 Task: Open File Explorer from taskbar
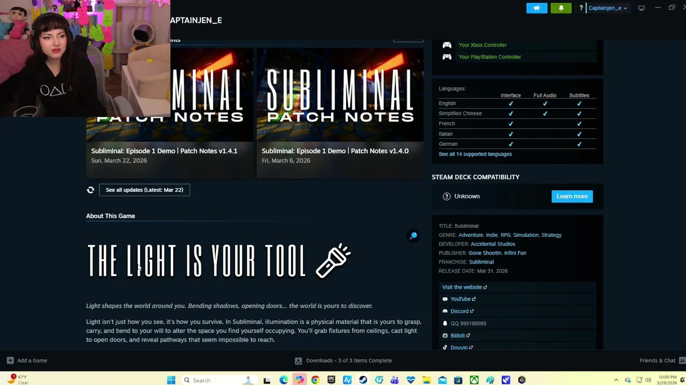[x=427, y=380]
